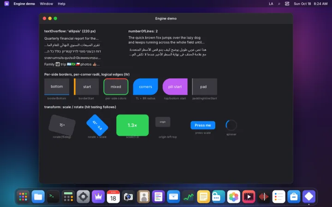
Task: Click the rotated 15° box
Action: click(62, 125)
